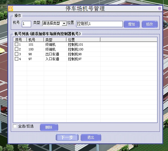The image size is (168, 151).
Task: Click the orange key icon in title bar
Action: pos(10,8)
